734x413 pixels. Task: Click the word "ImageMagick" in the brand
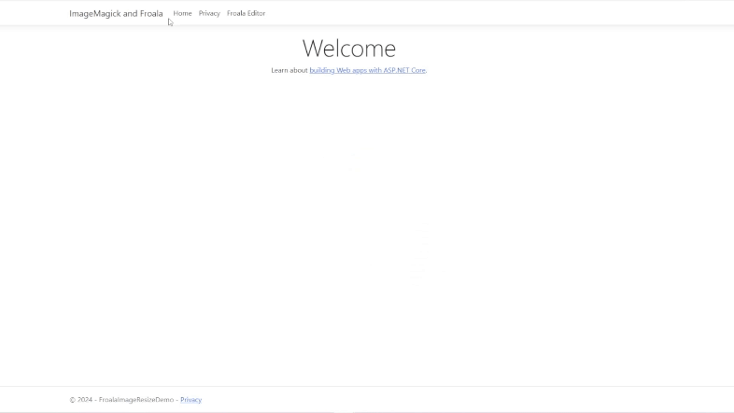pos(95,13)
